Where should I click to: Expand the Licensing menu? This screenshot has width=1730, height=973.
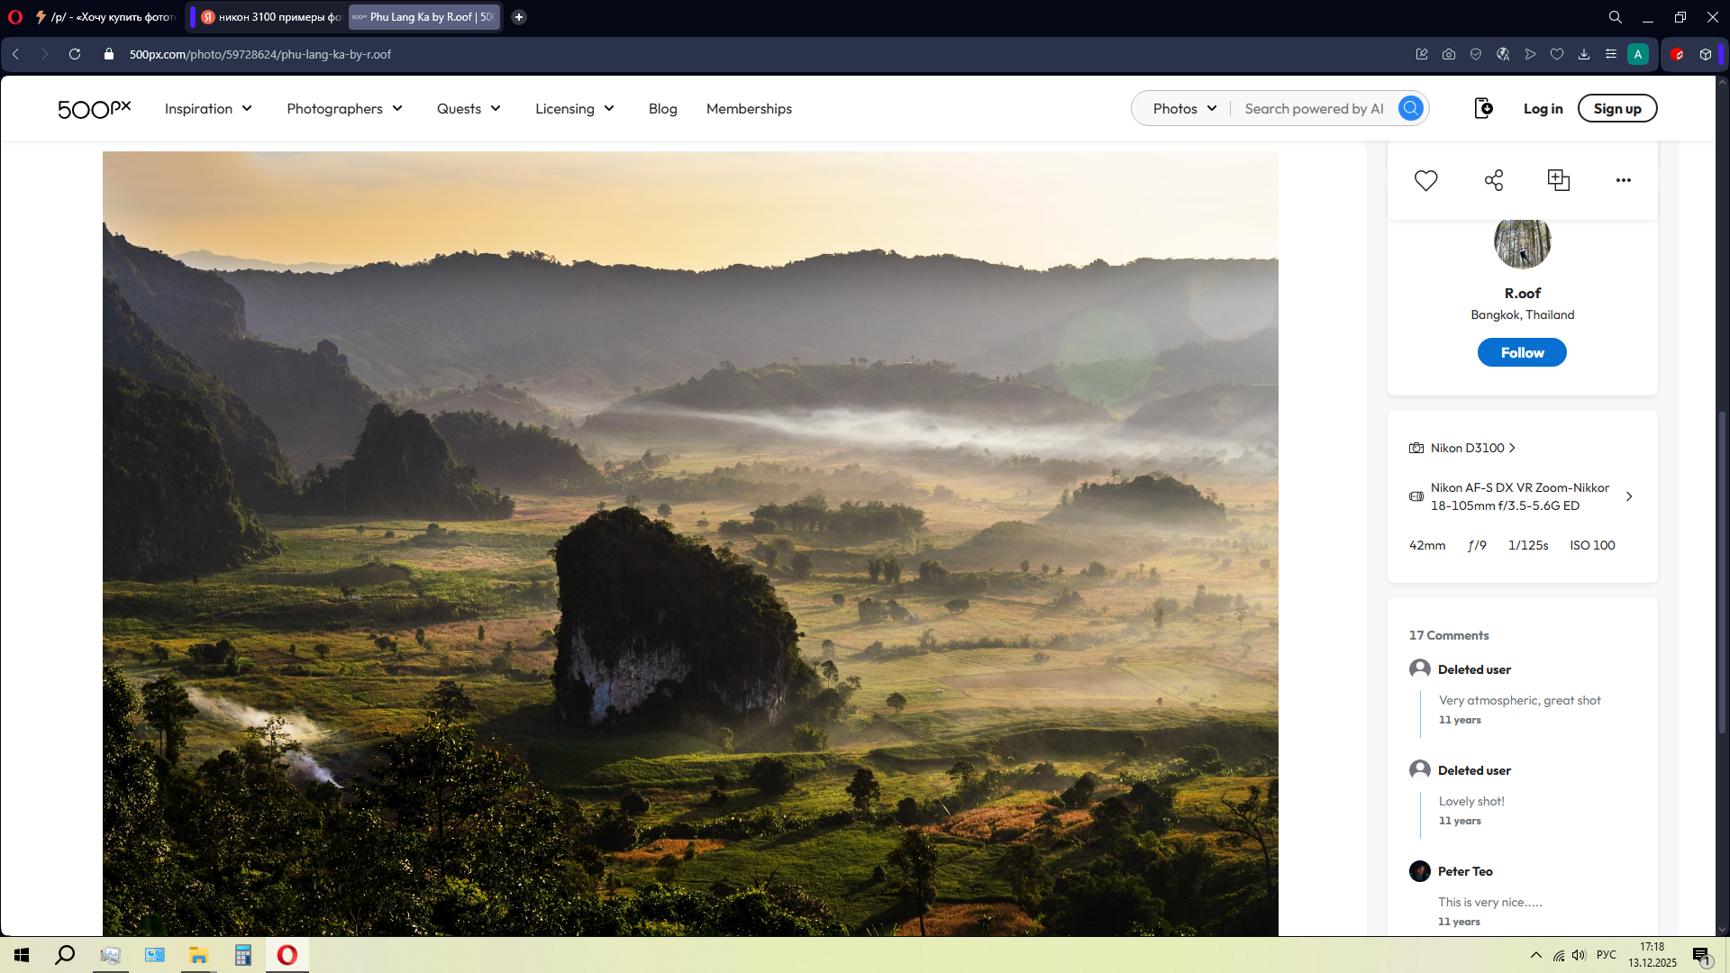pyautogui.click(x=574, y=108)
